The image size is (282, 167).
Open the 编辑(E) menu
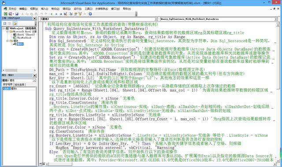[23, 9]
